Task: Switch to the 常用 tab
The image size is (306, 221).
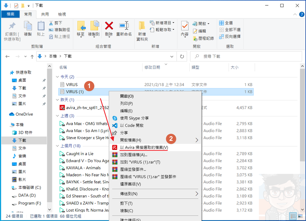Action: [28, 14]
